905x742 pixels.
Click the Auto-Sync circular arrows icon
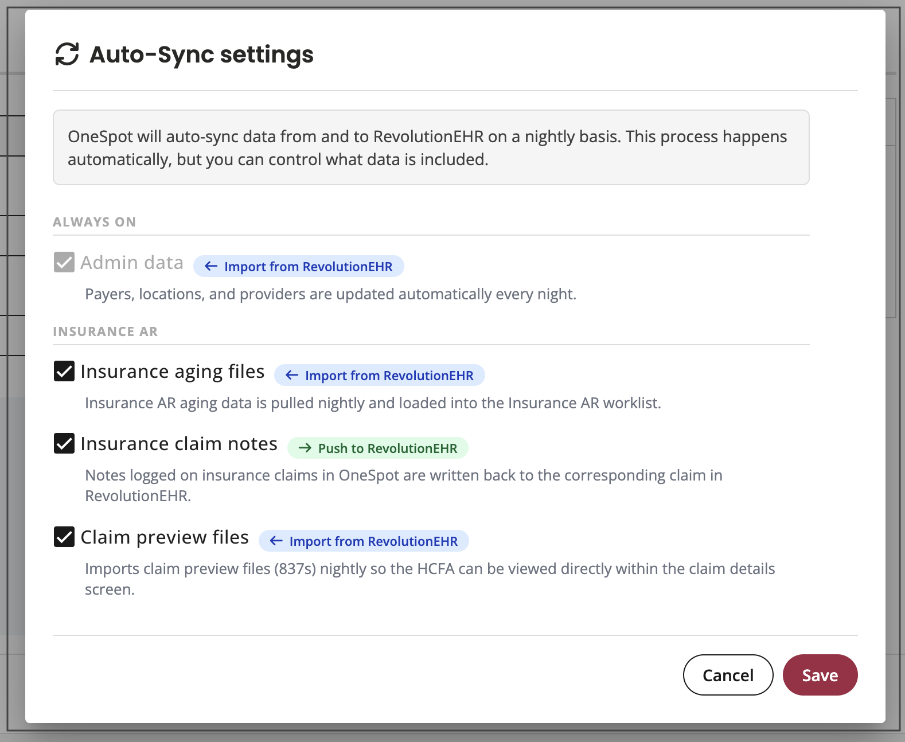[x=67, y=54]
